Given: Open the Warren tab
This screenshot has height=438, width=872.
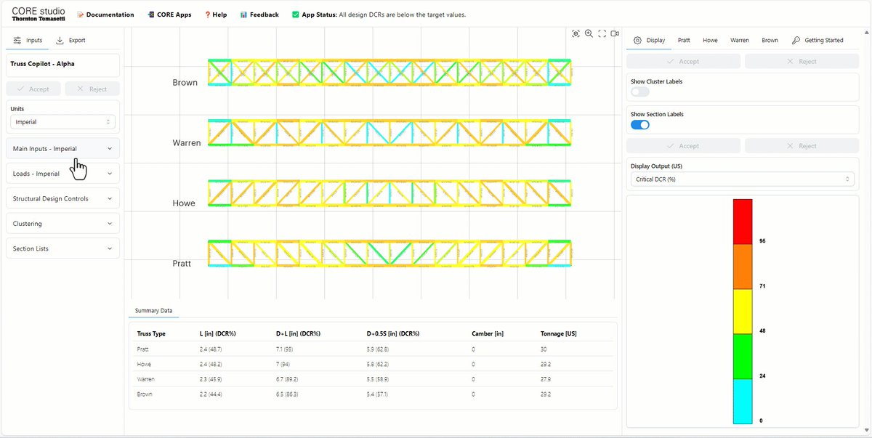Looking at the screenshot, I should tap(740, 41).
